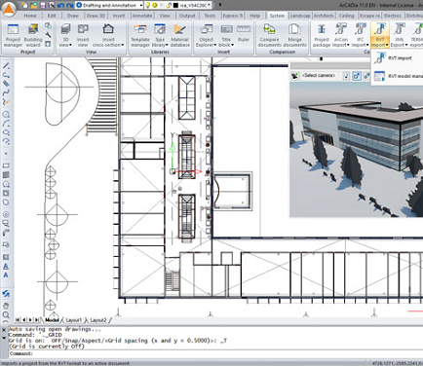
Task: Open the Landscape ribbon tab
Action: (x=300, y=16)
